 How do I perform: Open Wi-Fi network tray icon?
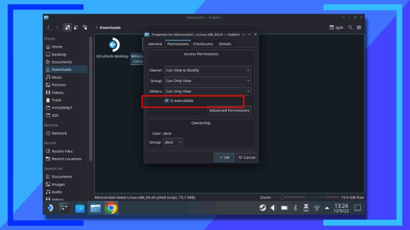317,208
